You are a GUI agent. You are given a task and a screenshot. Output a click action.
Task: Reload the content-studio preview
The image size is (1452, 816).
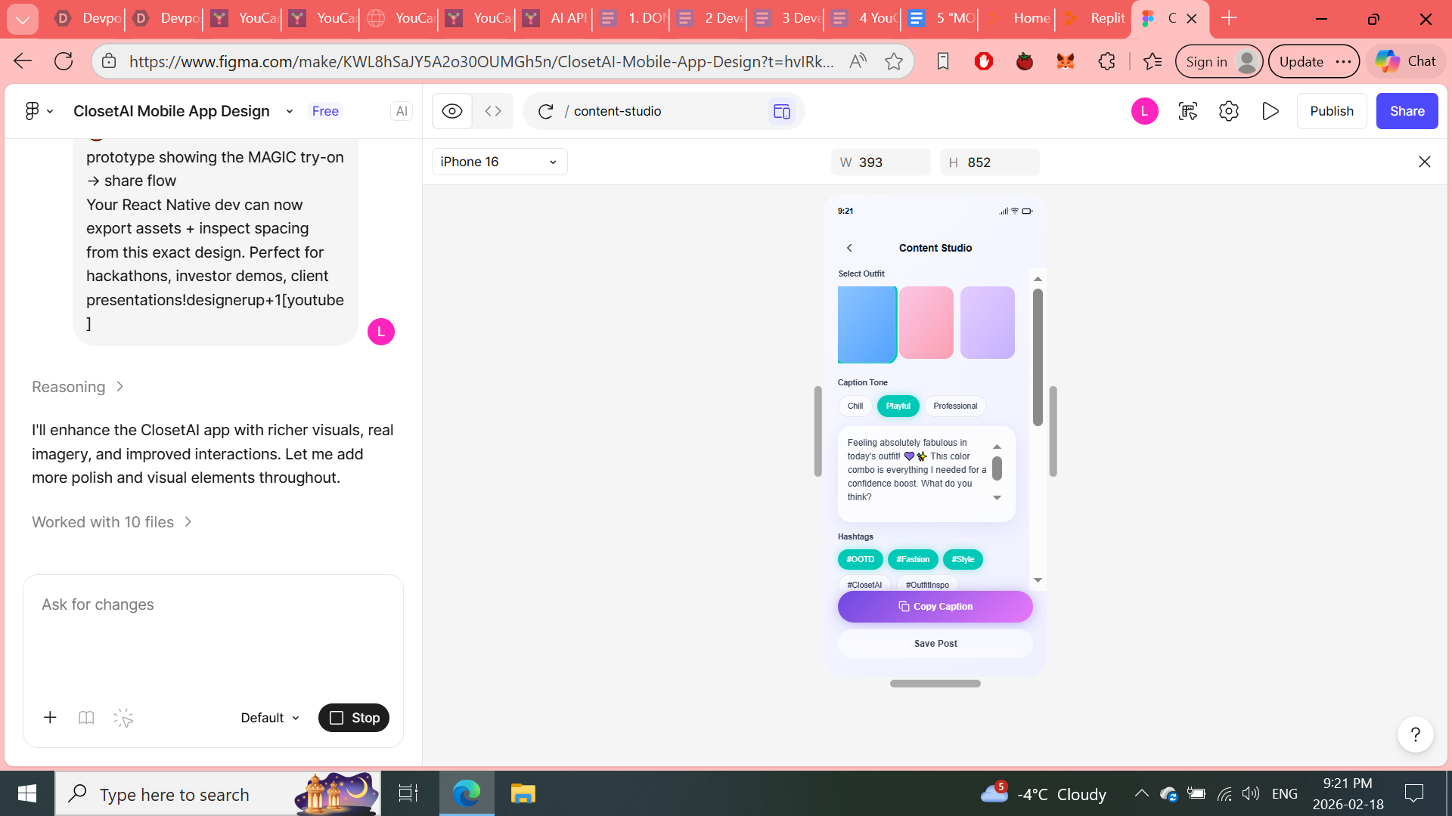pyautogui.click(x=545, y=112)
